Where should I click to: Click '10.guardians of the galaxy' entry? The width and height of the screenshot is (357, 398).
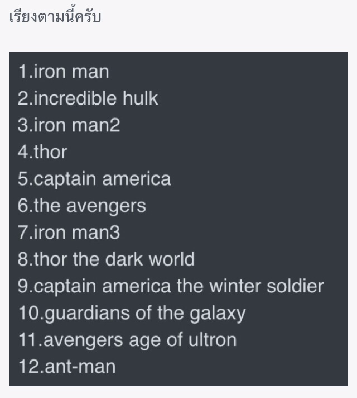pos(132,314)
